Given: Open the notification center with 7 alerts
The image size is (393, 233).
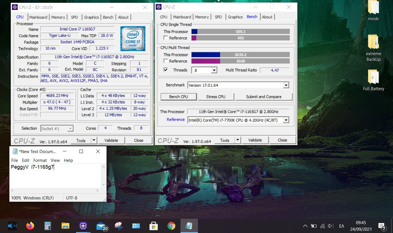Looking at the screenshot, I should click(382, 226).
